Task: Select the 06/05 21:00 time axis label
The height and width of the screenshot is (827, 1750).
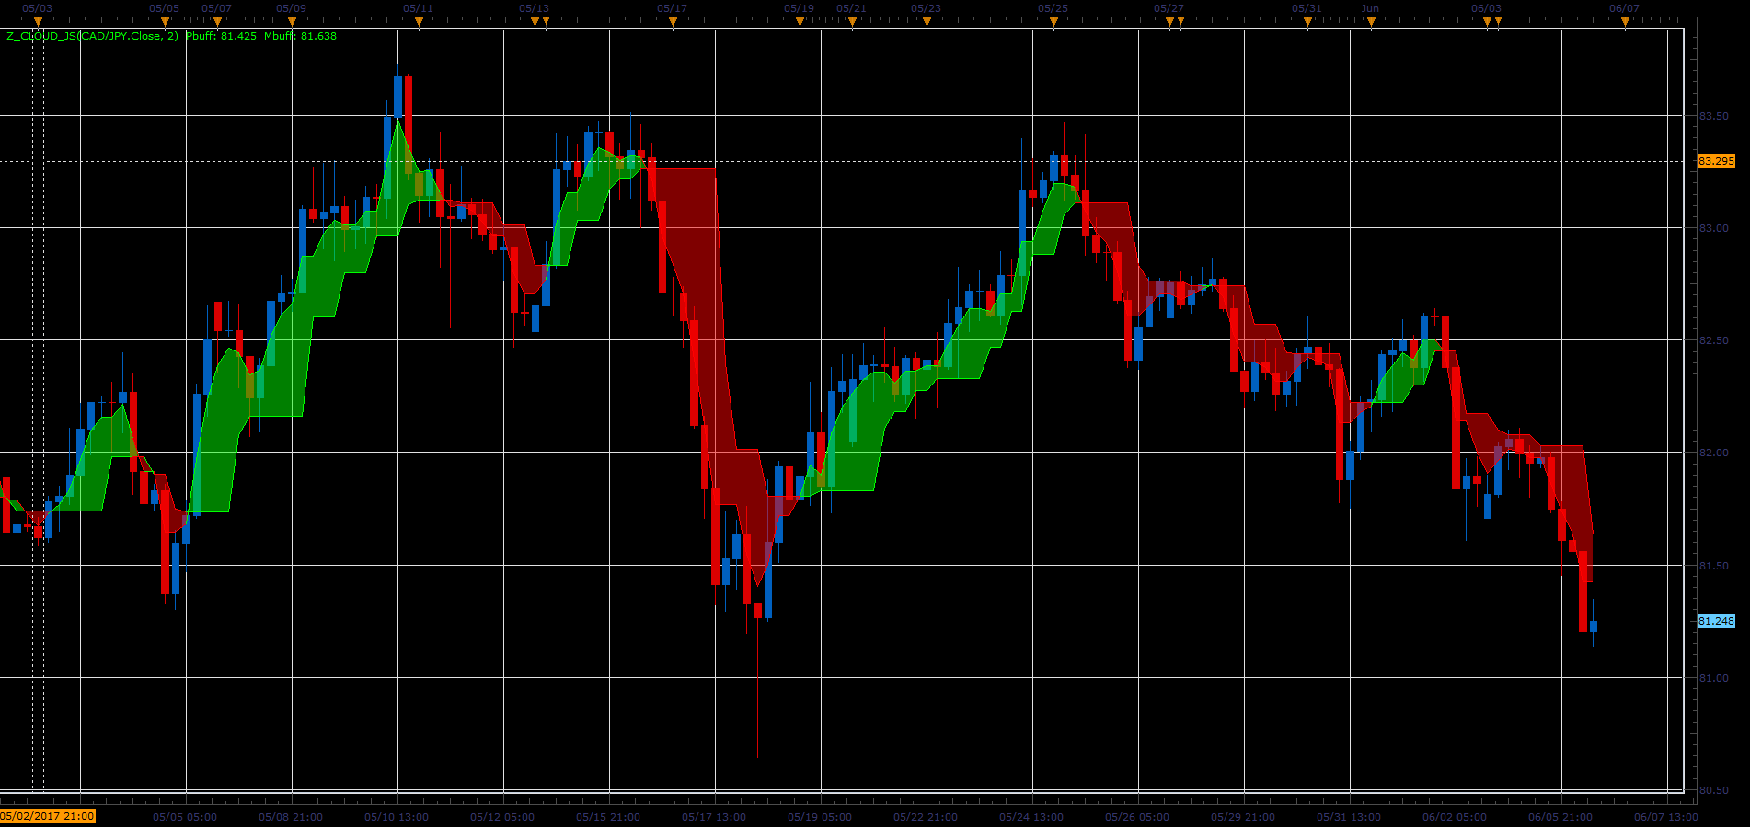Action: coord(1560,817)
